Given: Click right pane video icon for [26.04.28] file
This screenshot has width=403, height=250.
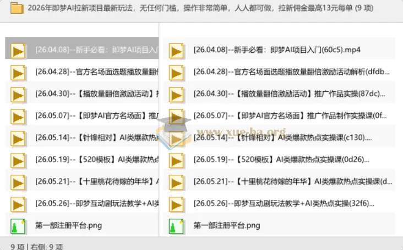Looking at the screenshot, I should (x=176, y=73).
